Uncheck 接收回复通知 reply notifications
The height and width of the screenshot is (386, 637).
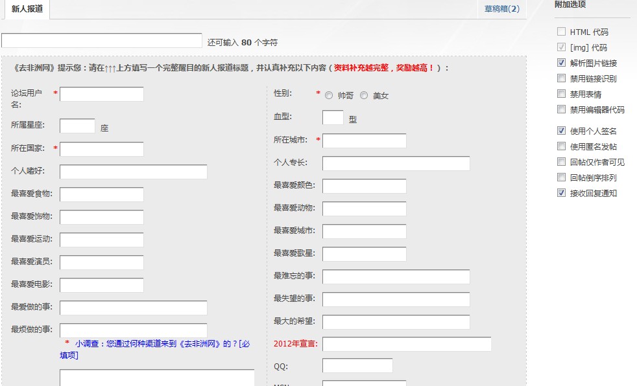[560, 192]
